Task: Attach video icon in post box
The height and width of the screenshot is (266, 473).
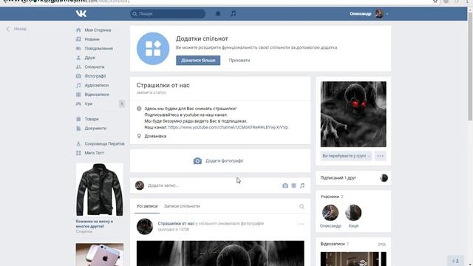Action: 294,185
